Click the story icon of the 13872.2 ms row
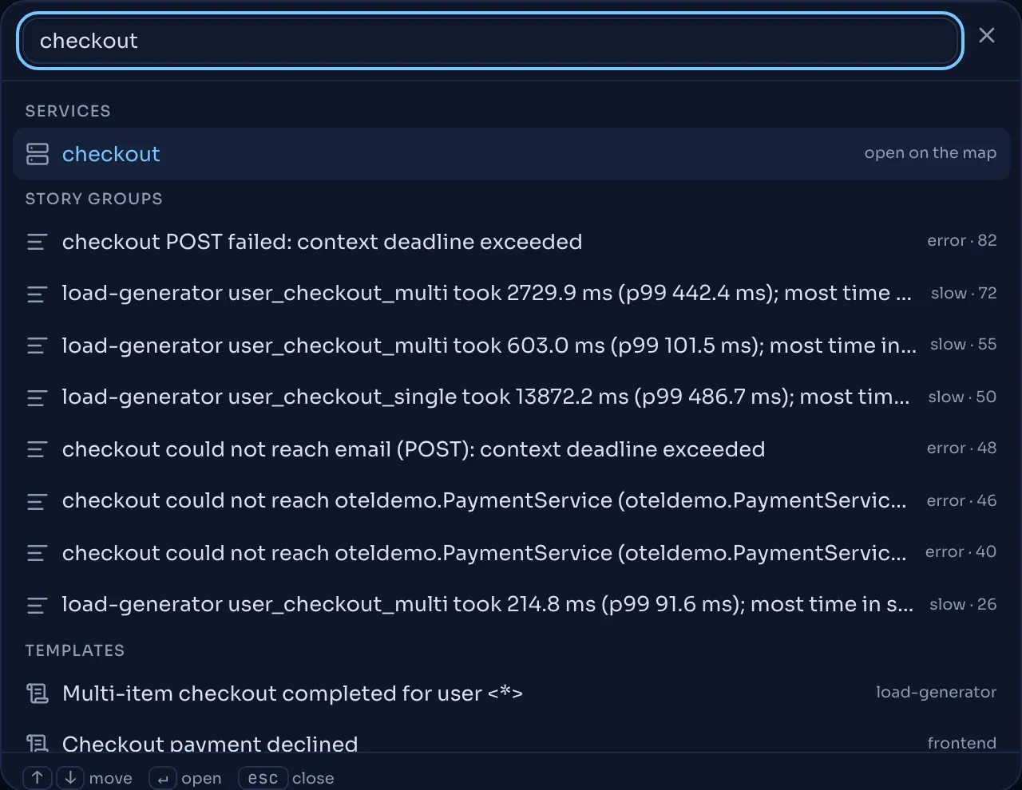 pos(38,397)
